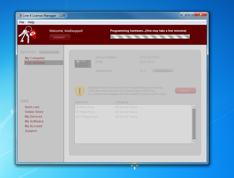
Task: Select HD Bass Pack add-on row
Action: [x=133, y=107]
